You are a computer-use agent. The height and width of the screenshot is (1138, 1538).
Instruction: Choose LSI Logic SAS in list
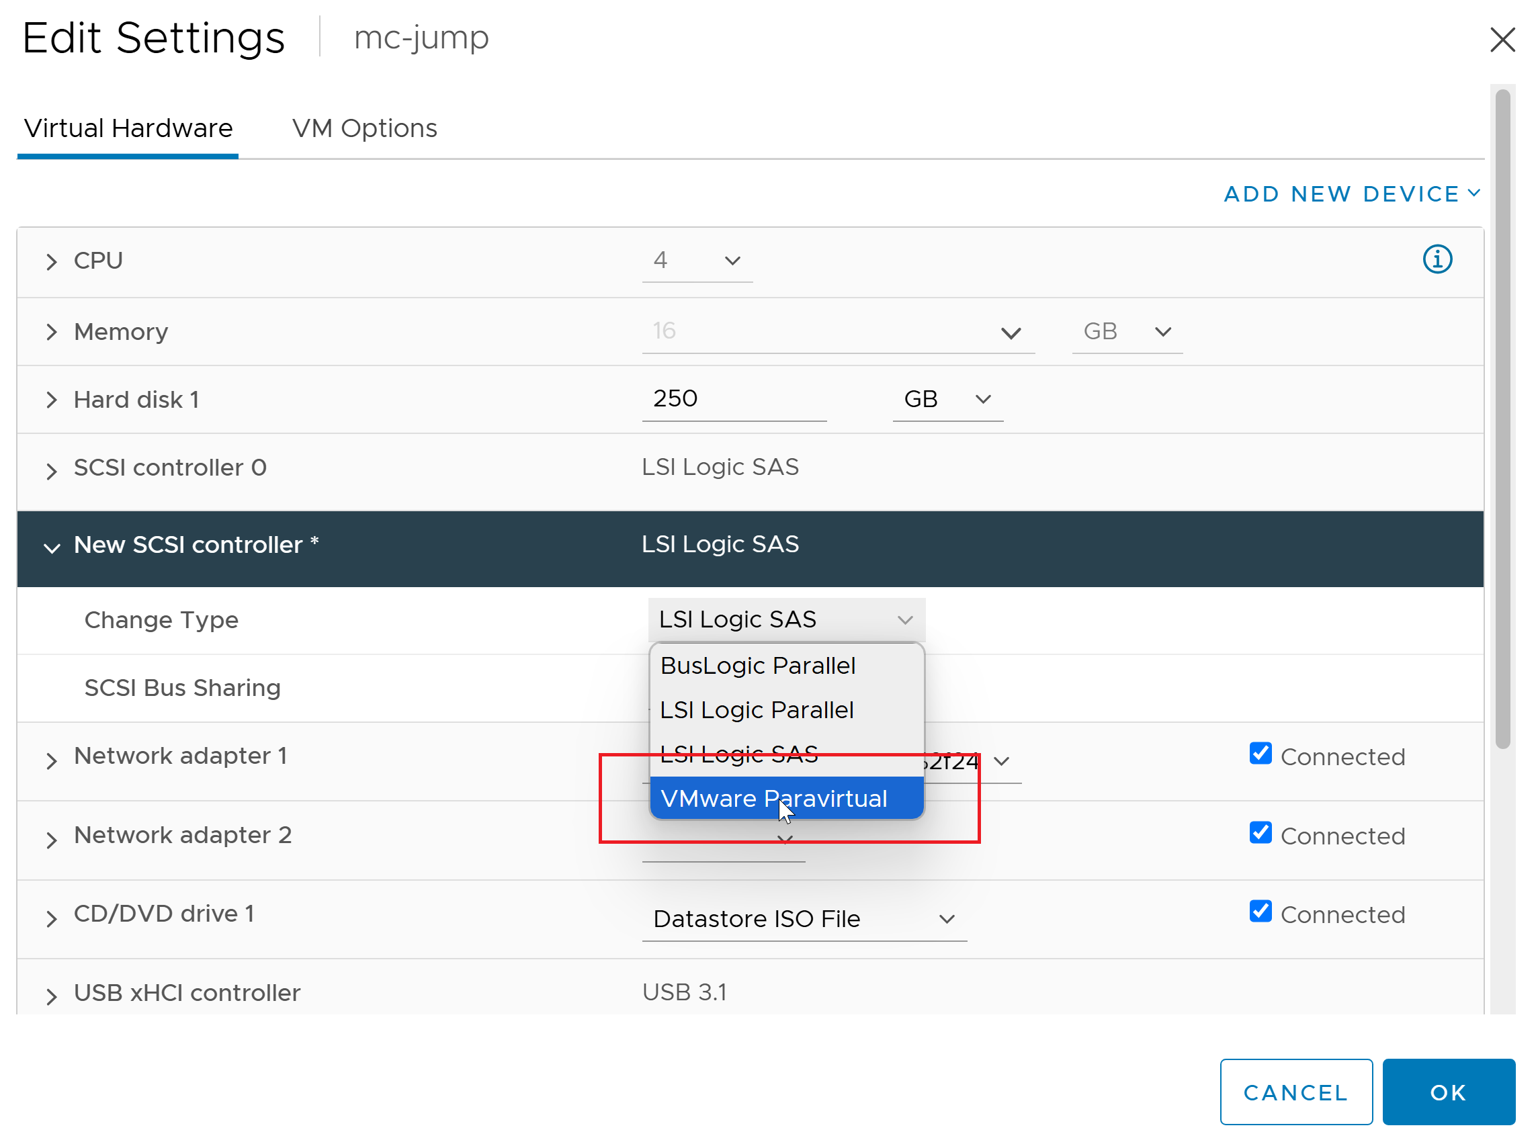click(786, 754)
